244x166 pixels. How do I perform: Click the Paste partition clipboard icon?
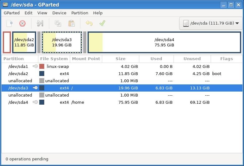tap(72, 23)
